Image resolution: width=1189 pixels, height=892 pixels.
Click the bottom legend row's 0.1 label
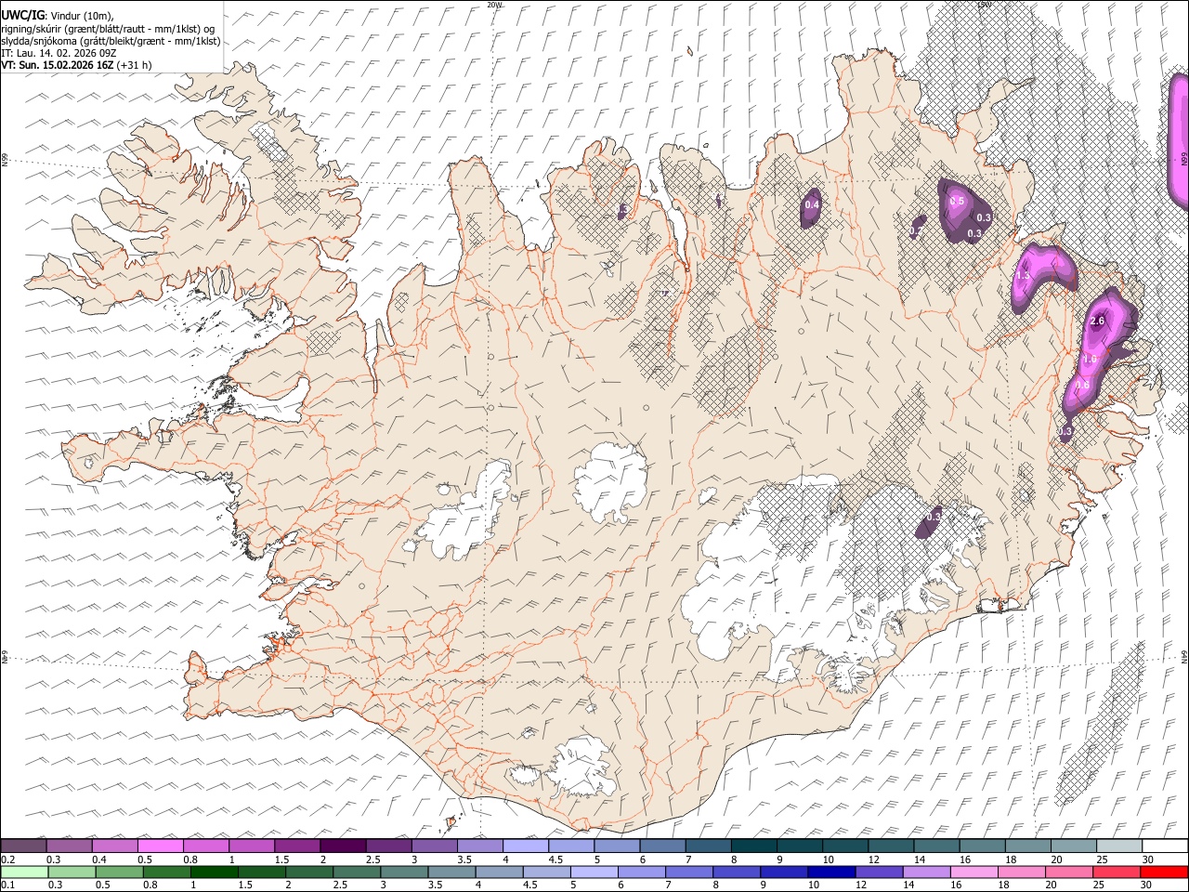tap(7, 885)
